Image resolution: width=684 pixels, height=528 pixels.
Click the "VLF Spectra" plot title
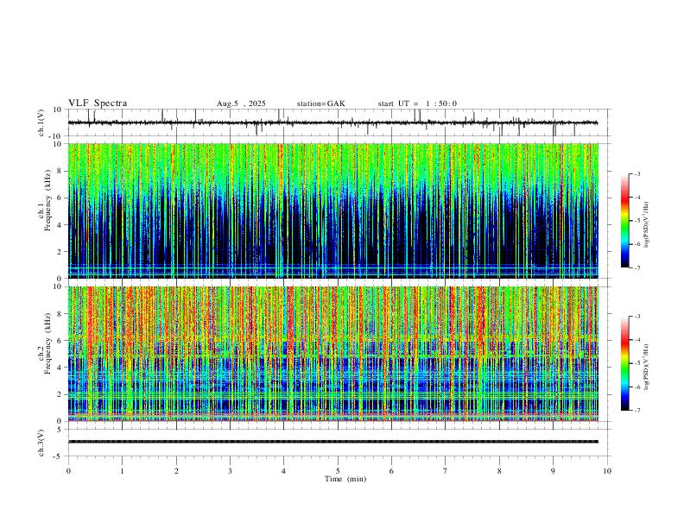98,104
